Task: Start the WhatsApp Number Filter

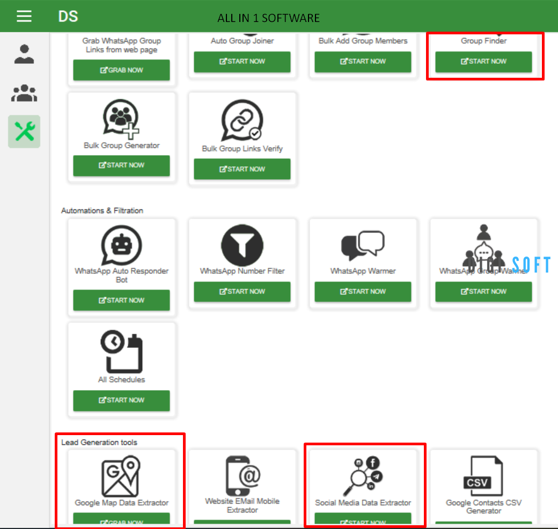Action: pos(242,292)
